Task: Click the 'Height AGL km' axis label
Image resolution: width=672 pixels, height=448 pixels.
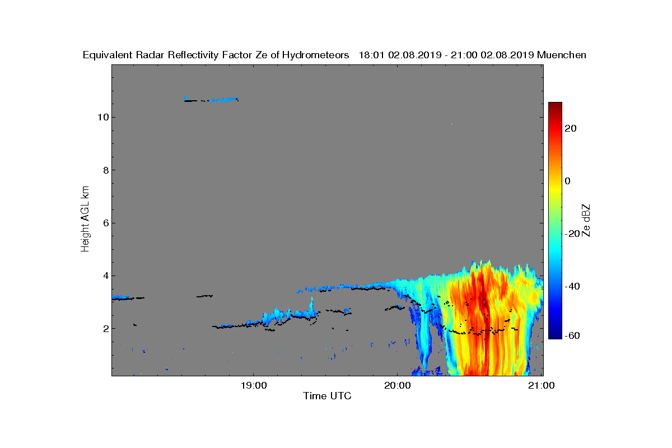Action: pyautogui.click(x=85, y=220)
